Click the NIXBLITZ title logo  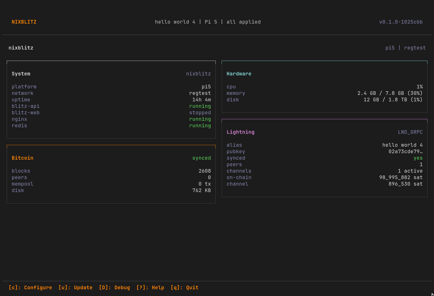coord(24,22)
